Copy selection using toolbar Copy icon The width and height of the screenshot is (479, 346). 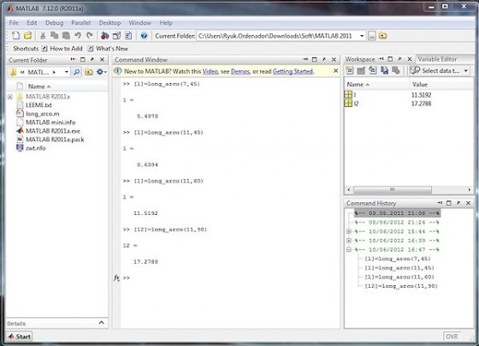pos(55,36)
